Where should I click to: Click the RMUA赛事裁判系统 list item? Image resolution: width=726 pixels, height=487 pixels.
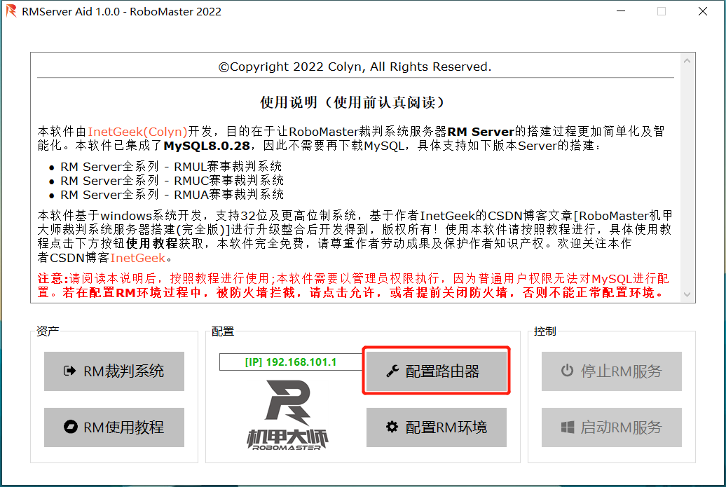point(172,194)
